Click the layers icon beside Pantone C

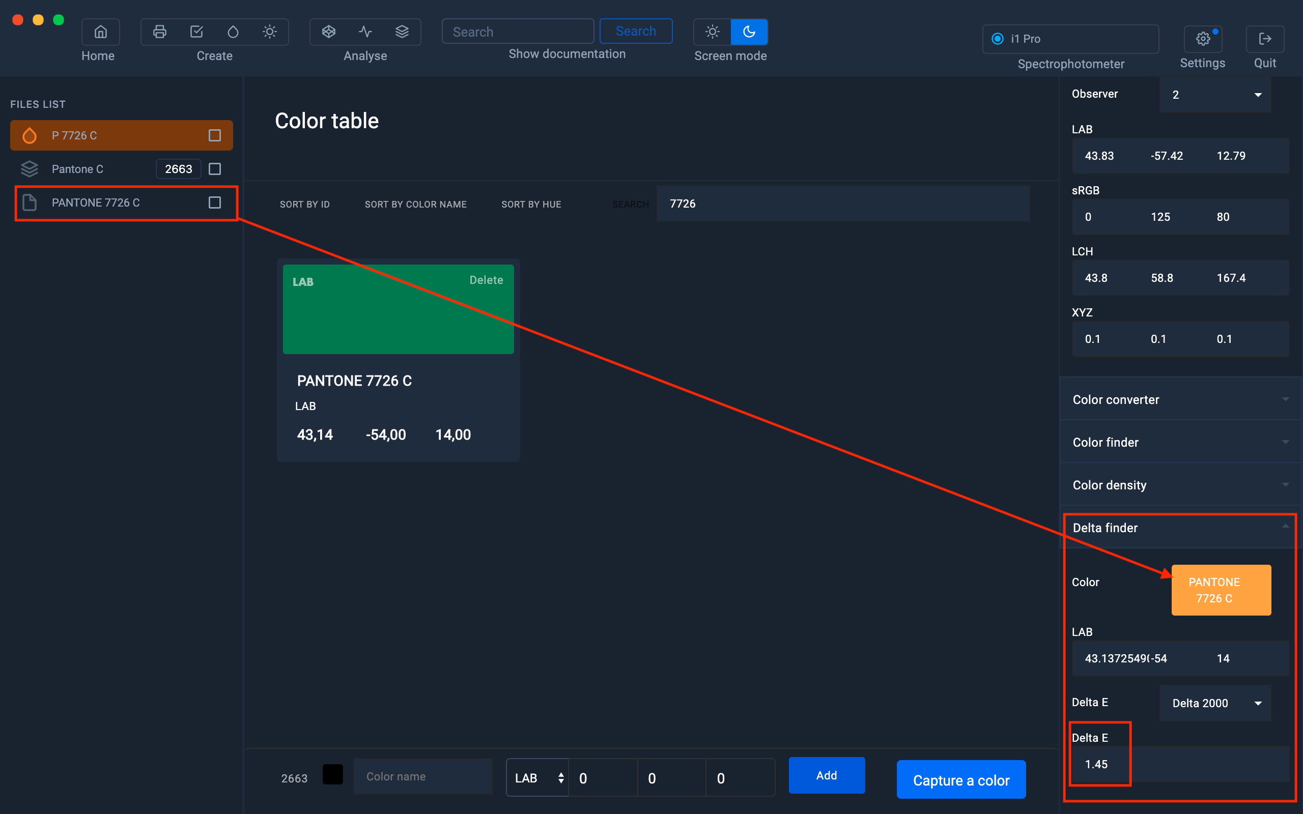coord(30,169)
